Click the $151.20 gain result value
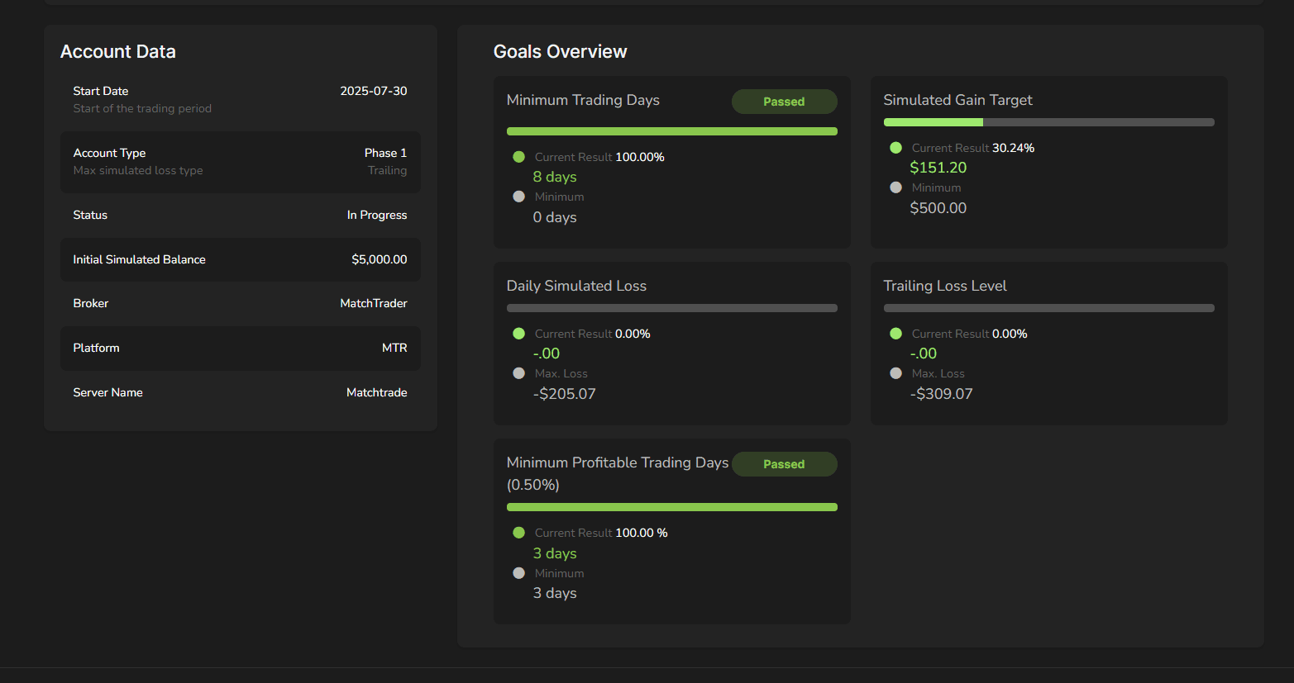This screenshot has height=683, width=1294. coord(938,168)
